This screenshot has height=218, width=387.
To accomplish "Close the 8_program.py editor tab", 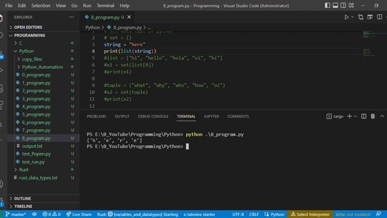I will coord(129,17).
